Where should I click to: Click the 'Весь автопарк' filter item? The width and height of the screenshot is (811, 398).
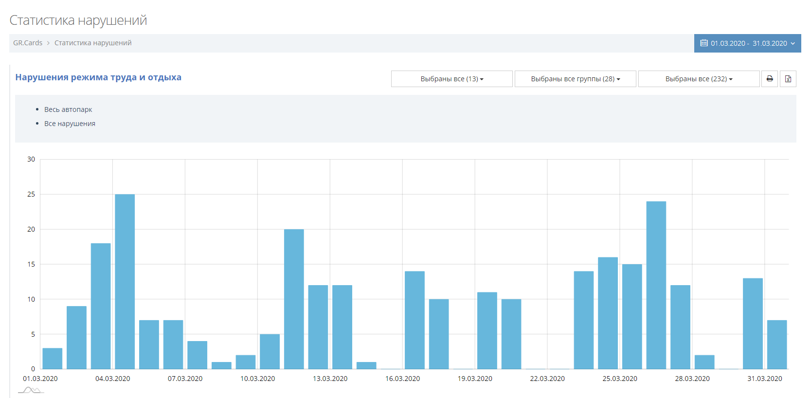click(x=68, y=109)
